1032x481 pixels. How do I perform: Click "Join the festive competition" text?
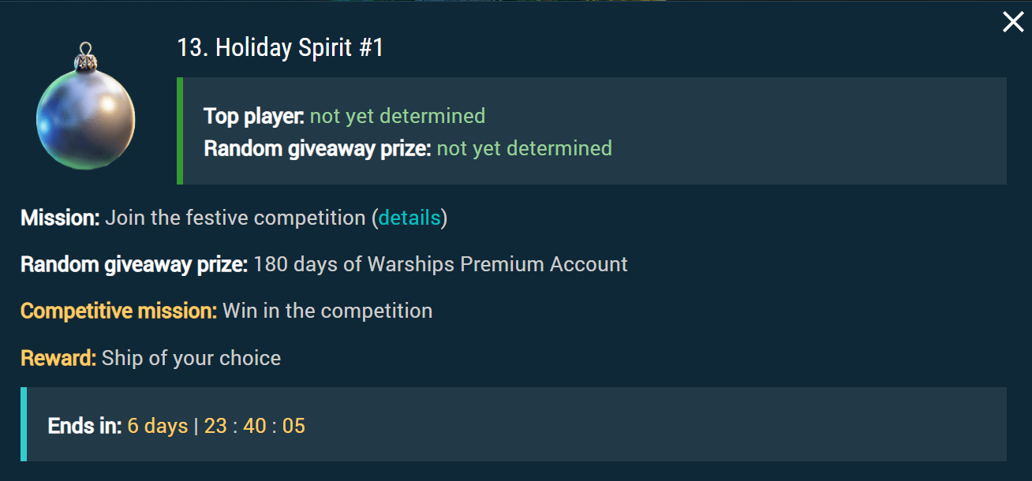click(235, 218)
